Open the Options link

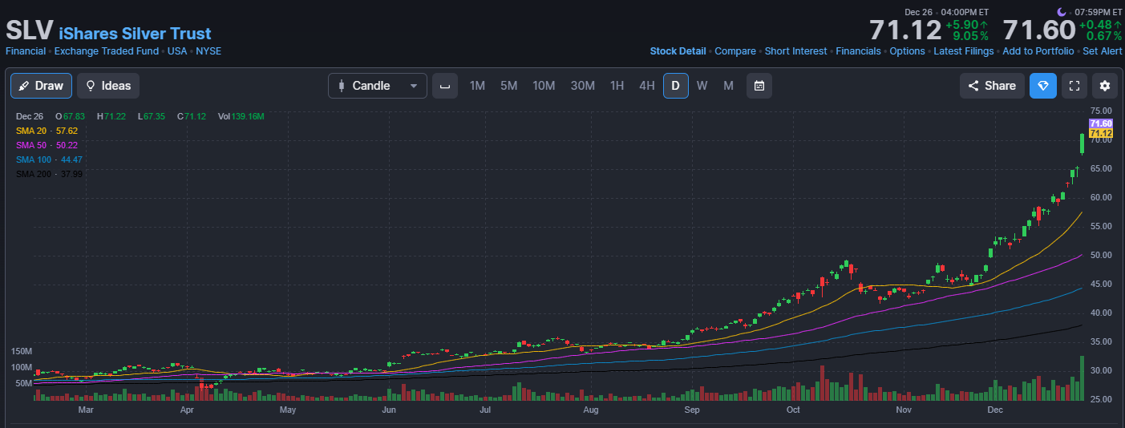(x=908, y=51)
